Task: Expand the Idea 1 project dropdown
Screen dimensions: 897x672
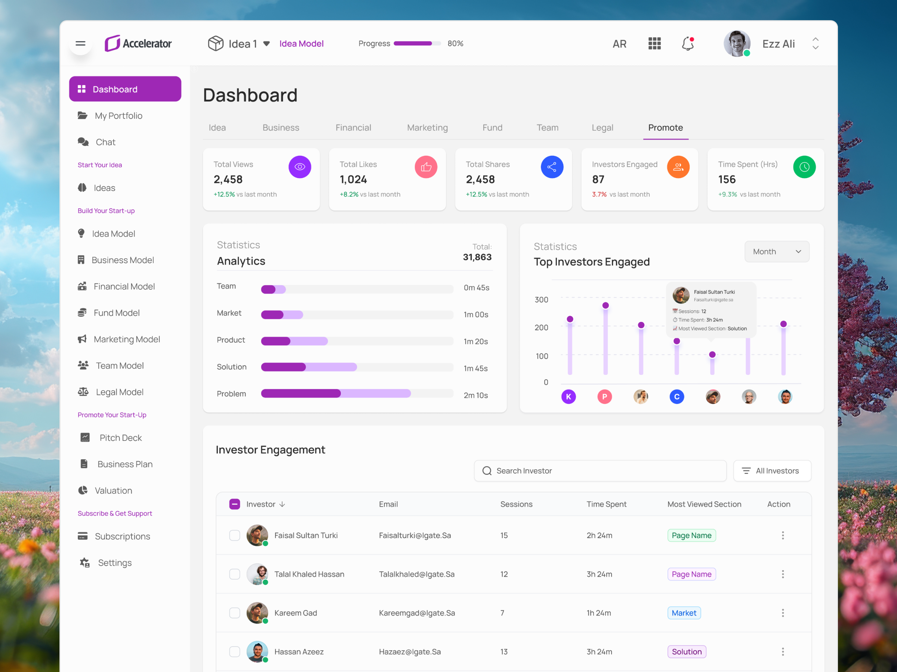Action: (266, 43)
